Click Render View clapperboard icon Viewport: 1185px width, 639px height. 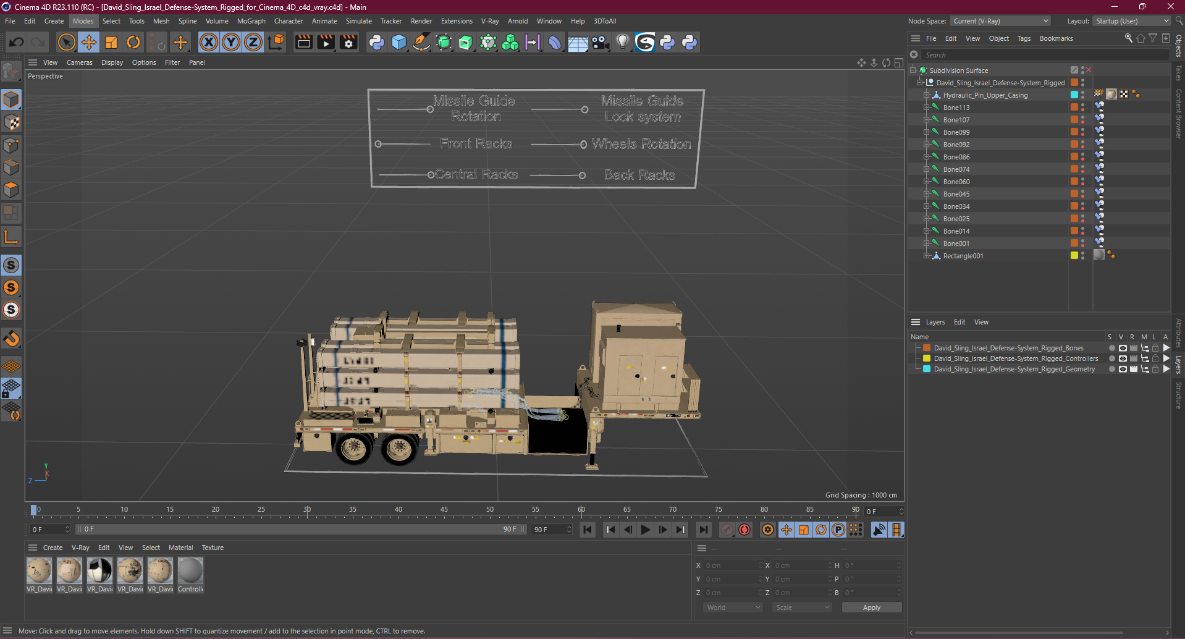click(303, 42)
